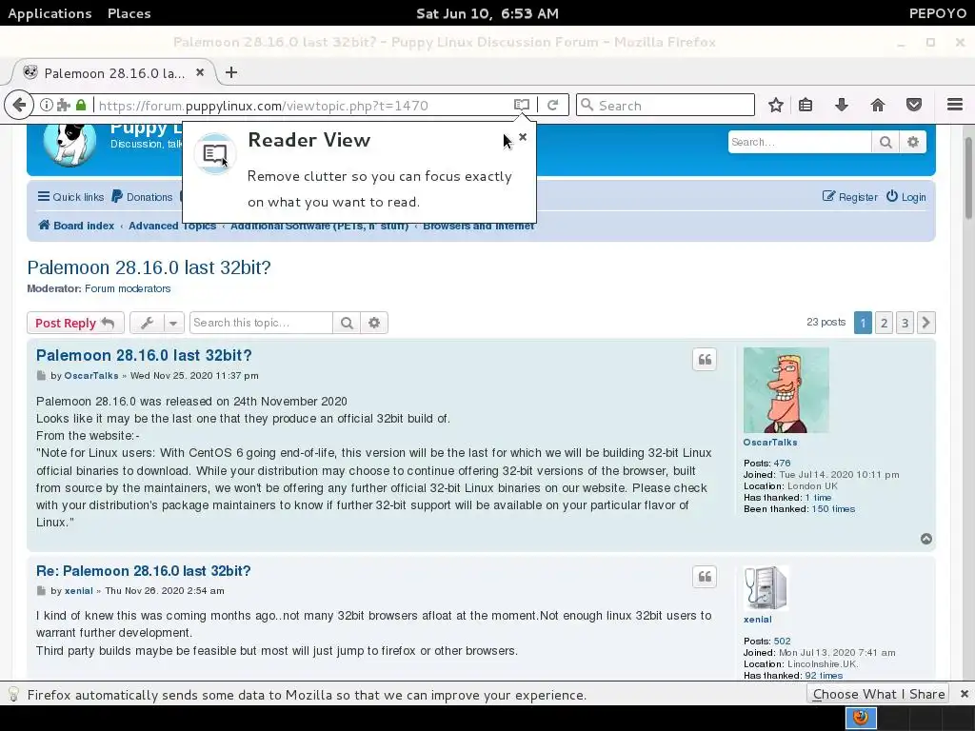Open site information icon in address bar
This screenshot has height=731, width=975.
pos(47,105)
